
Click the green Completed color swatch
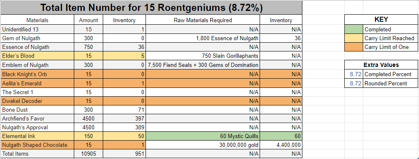(354, 30)
